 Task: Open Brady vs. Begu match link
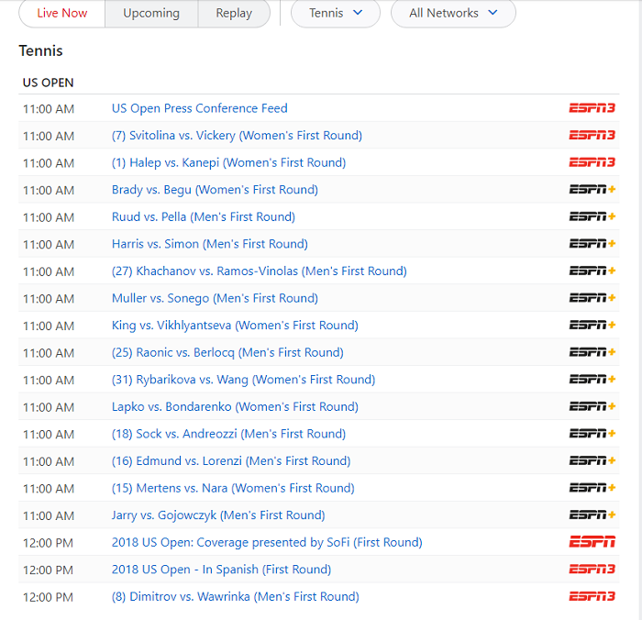click(x=215, y=190)
